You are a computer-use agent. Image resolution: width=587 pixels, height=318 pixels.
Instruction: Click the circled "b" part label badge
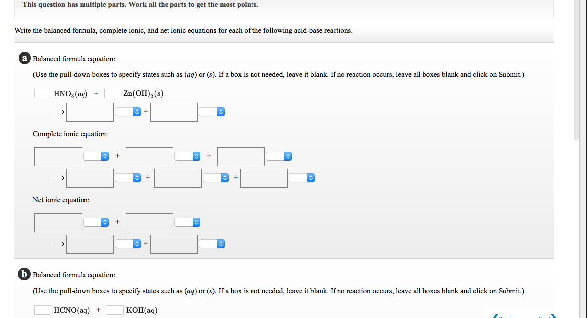24,274
